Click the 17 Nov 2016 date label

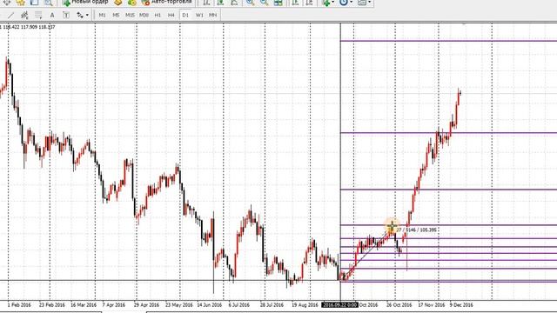click(x=431, y=305)
